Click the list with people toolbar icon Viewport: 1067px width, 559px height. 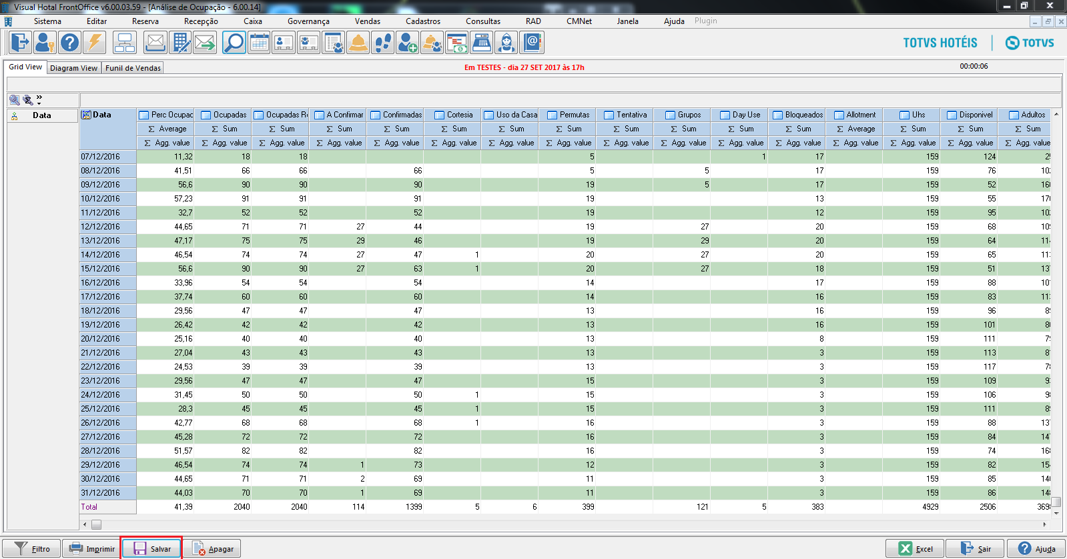tap(333, 43)
